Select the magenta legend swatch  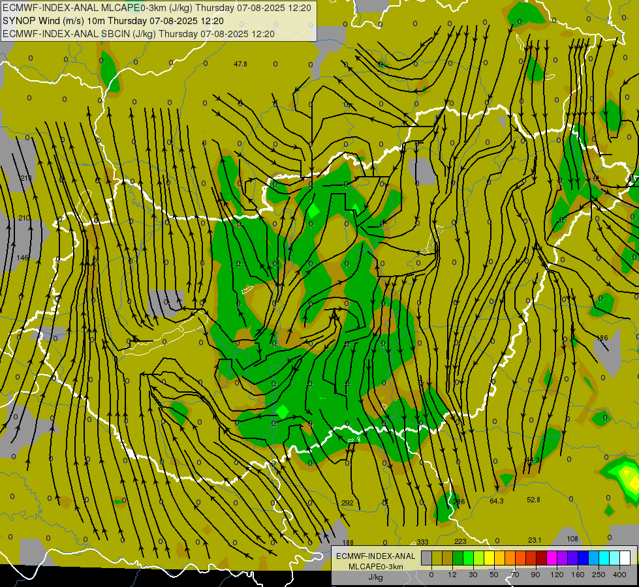pyautogui.click(x=552, y=558)
